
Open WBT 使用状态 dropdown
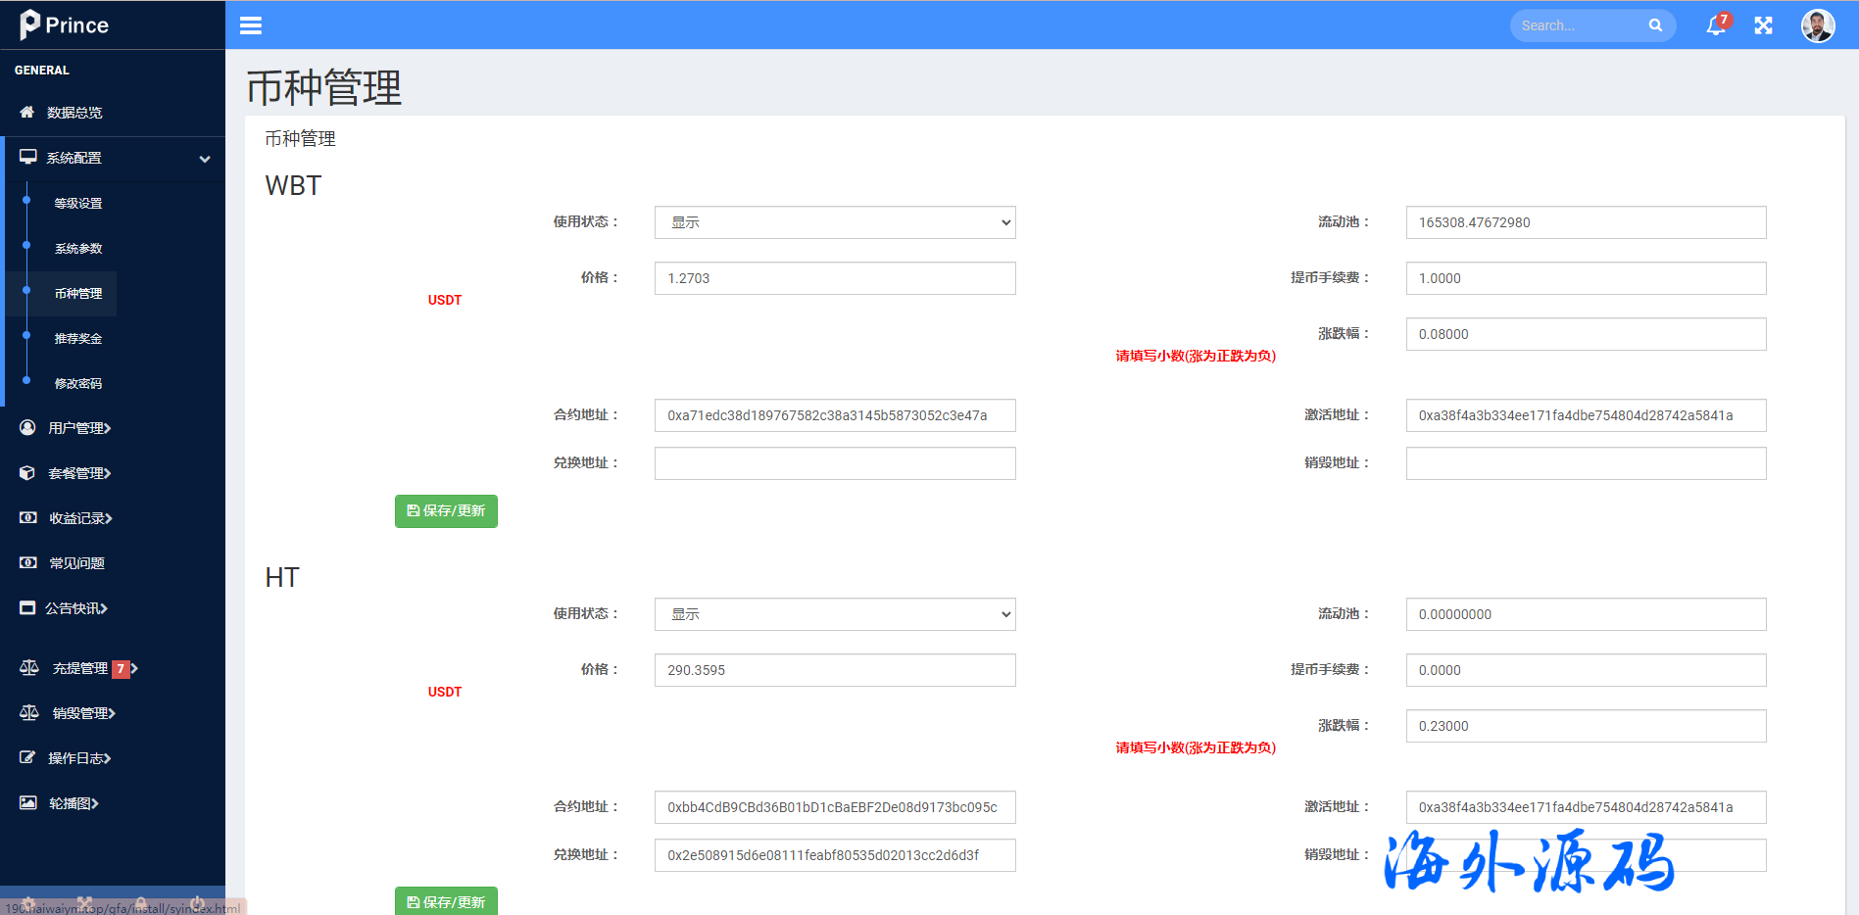click(834, 222)
